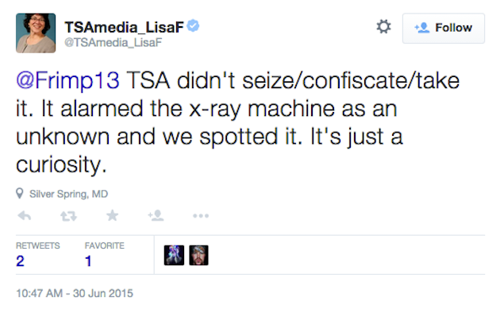The width and height of the screenshot is (500, 313).
Task: Click the 10:47 AM - 30 Jun 2015 timestamp
Action: [75, 293]
